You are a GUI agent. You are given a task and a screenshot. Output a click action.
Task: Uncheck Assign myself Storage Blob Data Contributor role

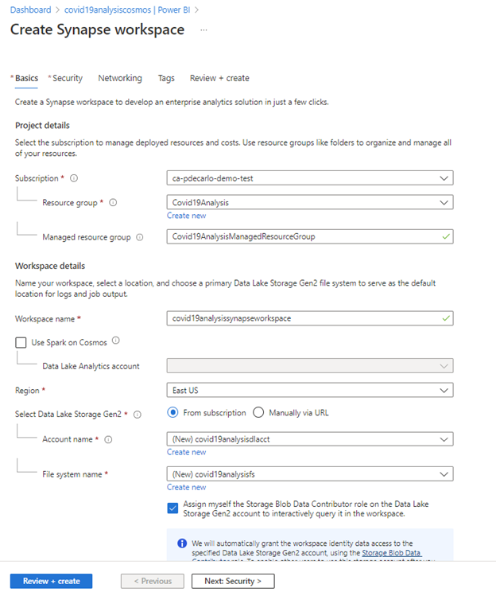click(x=172, y=508)
